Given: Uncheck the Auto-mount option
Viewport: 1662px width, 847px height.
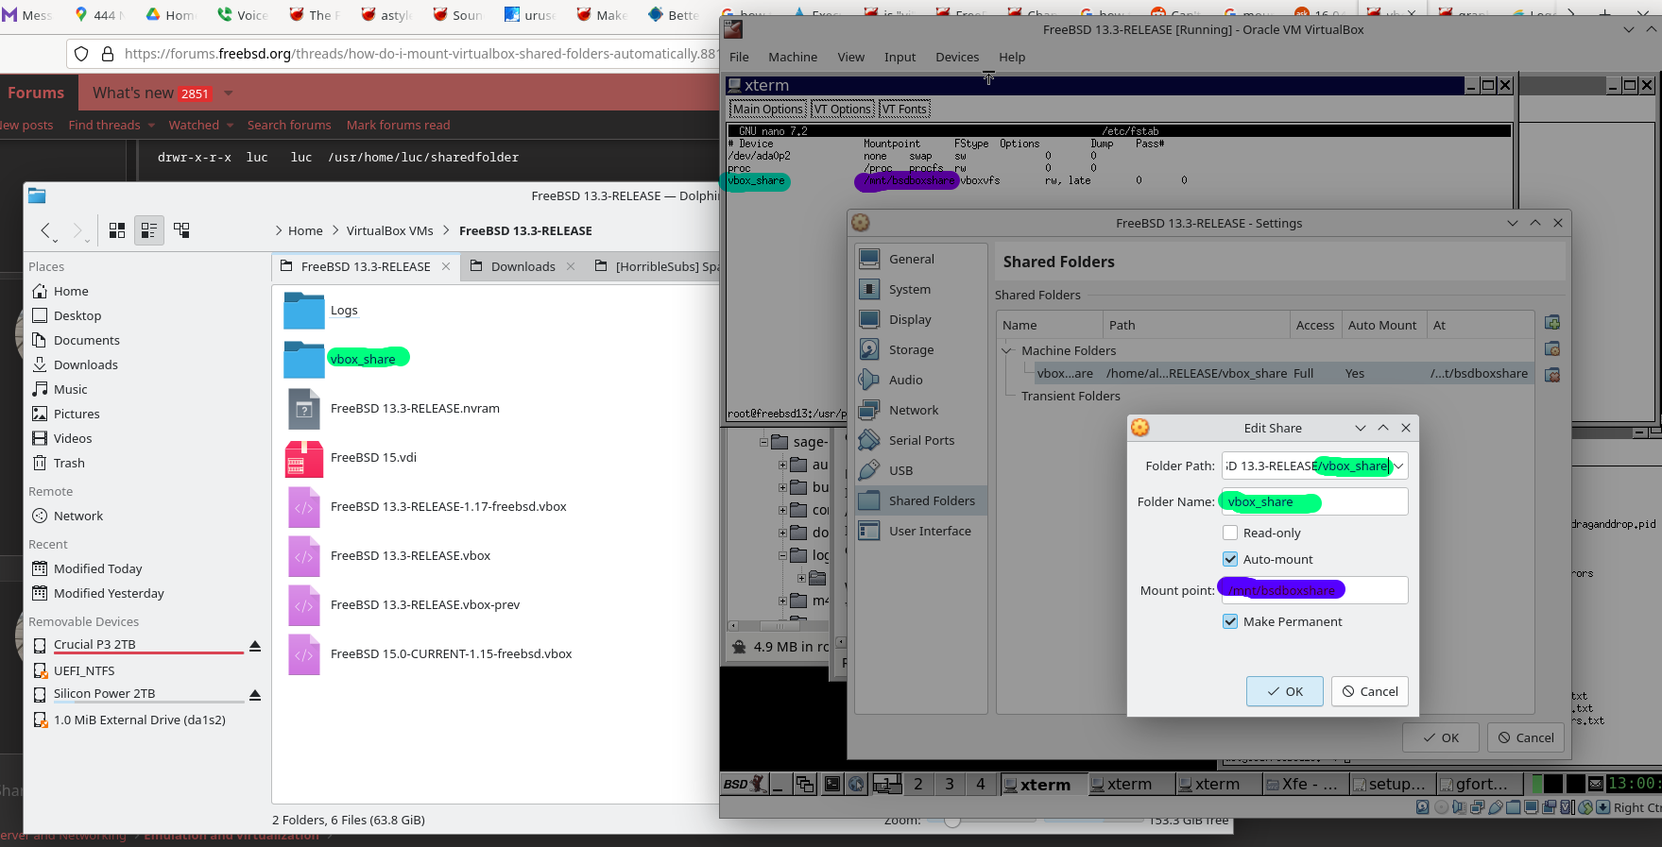Looking at the screenshot, I should point(1230,560).
